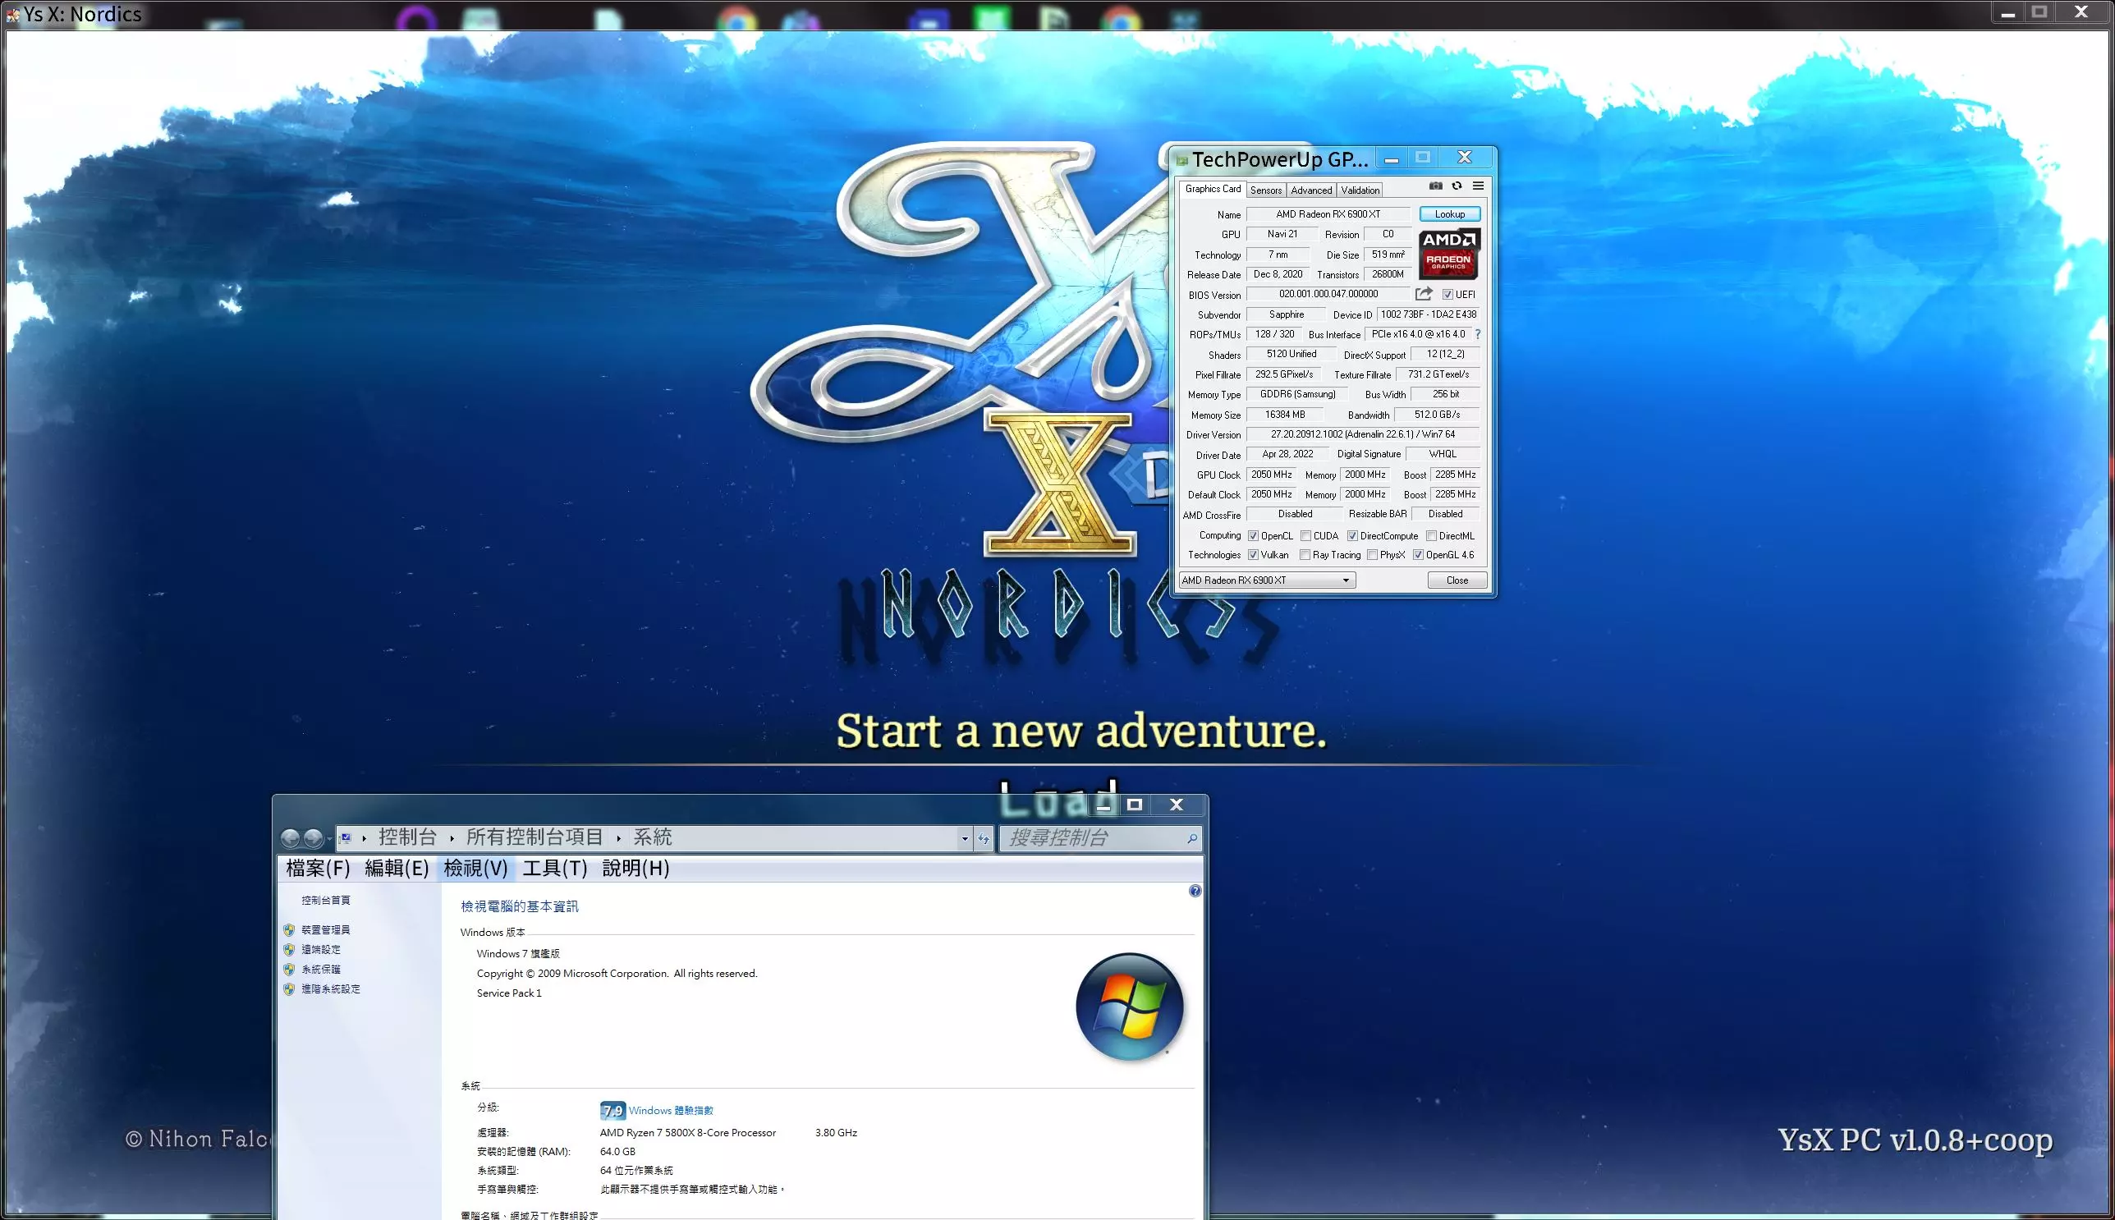Click the BIOS export share icon

point(1423,294)
